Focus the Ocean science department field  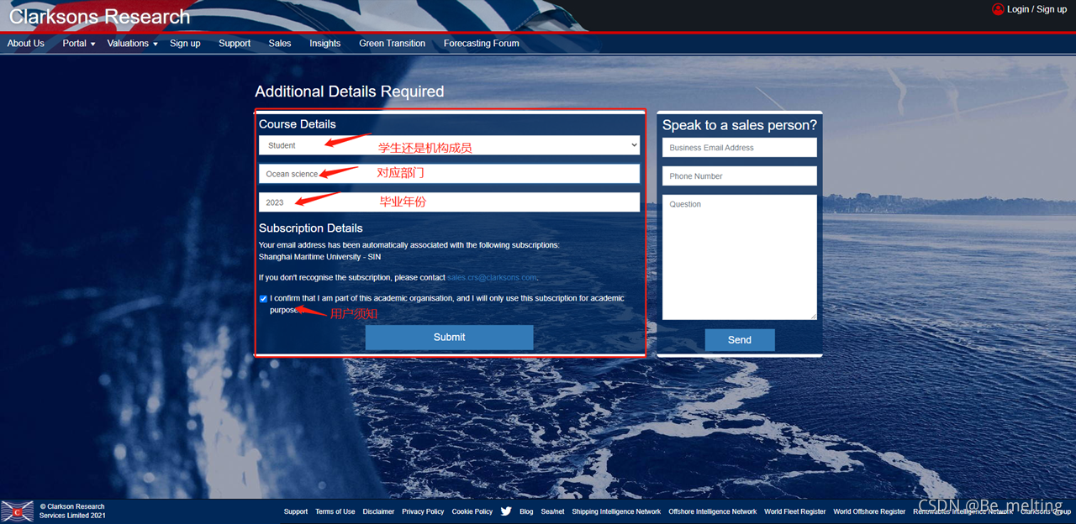449,174
